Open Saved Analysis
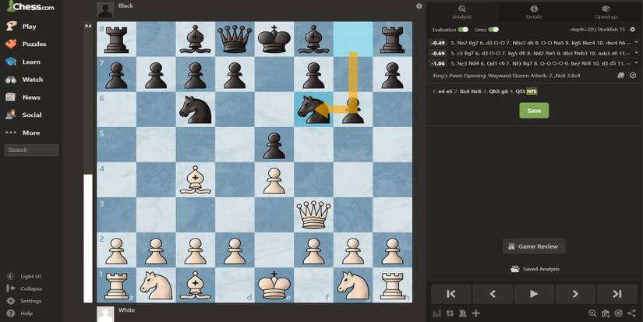This screenshot has width=643, height=322. (x=535, y=269)
